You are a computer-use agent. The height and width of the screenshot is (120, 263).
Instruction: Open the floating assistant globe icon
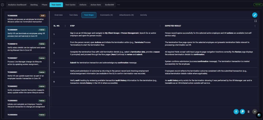pos(259,115)
